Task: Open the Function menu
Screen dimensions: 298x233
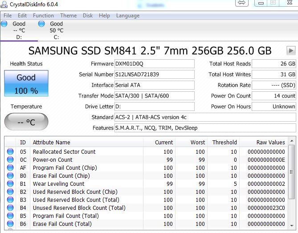Action: [x=43, y=16]
